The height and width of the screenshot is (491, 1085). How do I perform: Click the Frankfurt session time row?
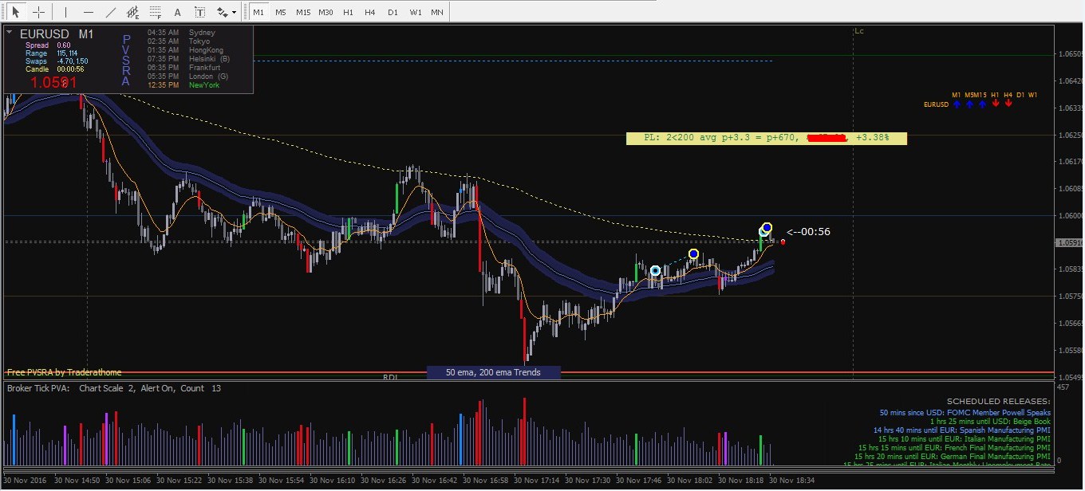184,68
